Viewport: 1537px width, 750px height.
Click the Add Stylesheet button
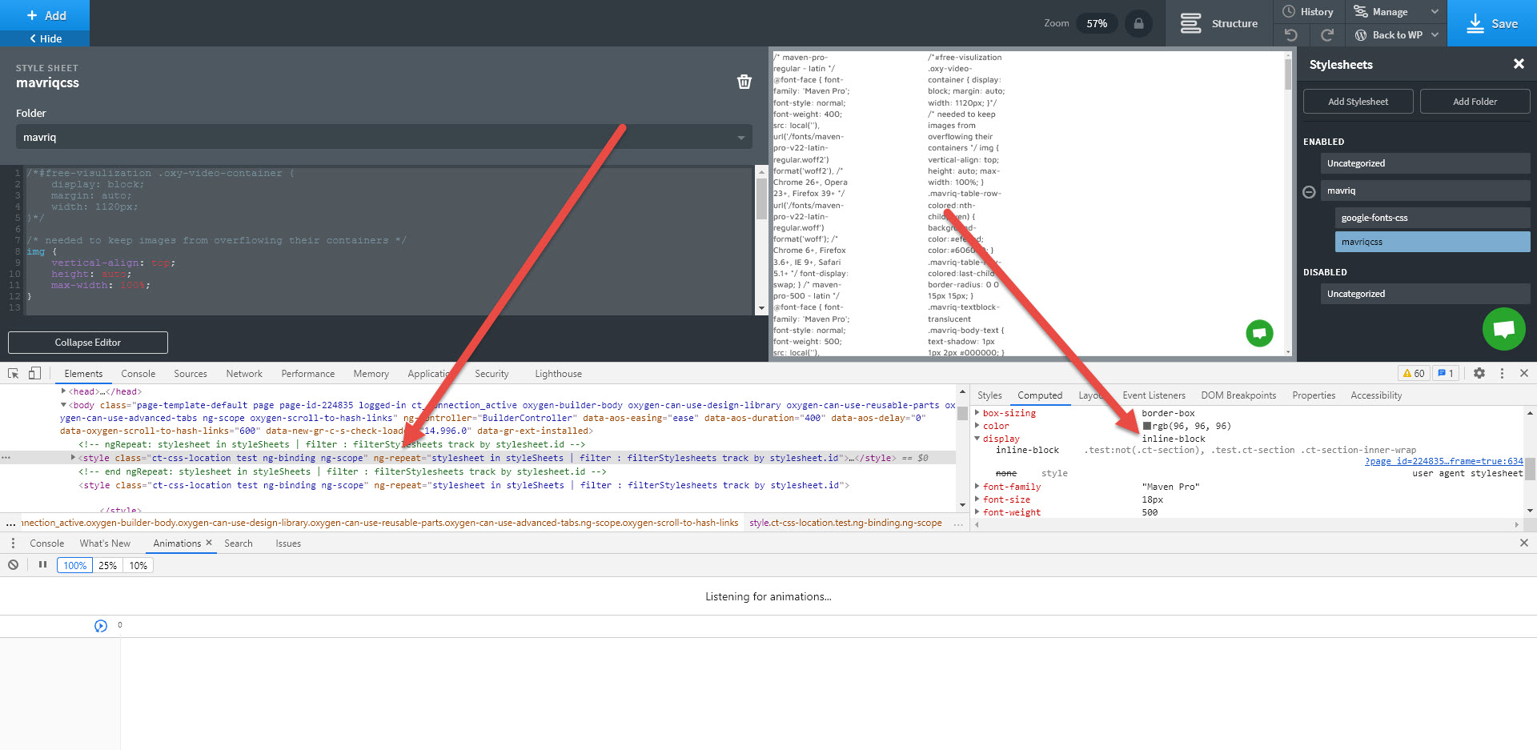(x=1357, y=101)
